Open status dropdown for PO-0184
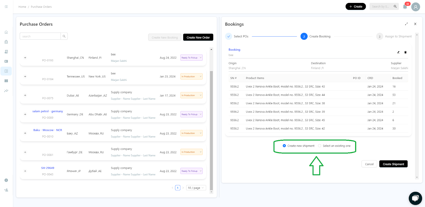The height and width of the screenshot is (207, 425). click(x=191, y=77)
